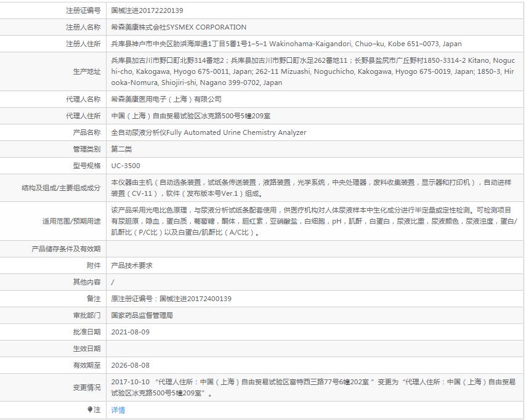
Task: Click the 管理类别 label
Action: coord(87,149)
